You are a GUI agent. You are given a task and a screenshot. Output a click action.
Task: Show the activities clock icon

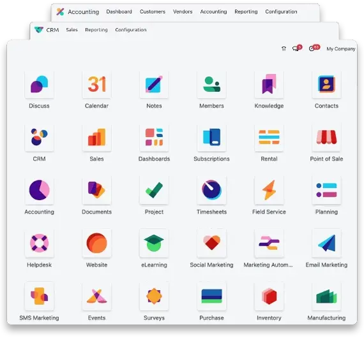coord(314,48)
